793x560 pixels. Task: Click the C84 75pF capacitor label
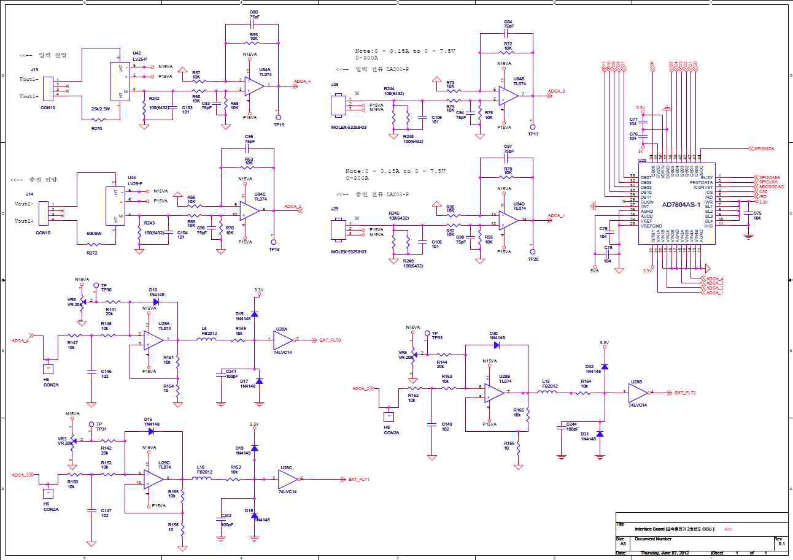(508, 24)
